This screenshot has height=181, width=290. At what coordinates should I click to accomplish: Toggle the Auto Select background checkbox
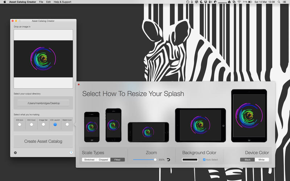tap(204, 160)
